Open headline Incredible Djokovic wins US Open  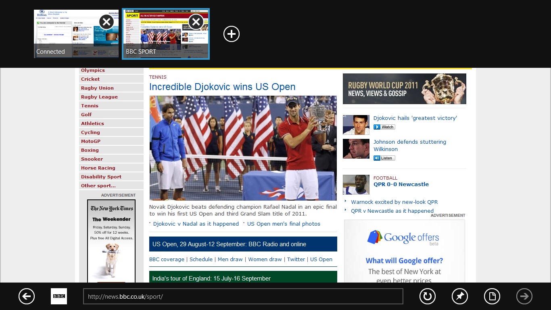(222, 87)
